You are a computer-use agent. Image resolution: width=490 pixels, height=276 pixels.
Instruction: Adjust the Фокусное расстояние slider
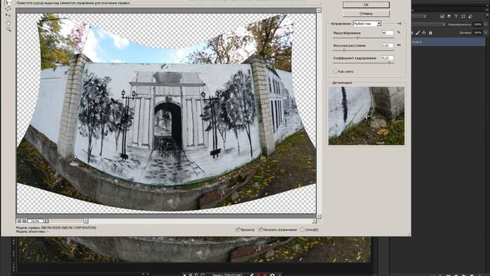(344, 51)
